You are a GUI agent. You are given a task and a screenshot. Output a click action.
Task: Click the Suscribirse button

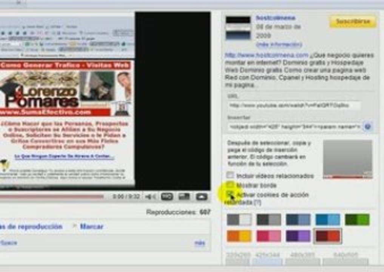pos(353,21)
